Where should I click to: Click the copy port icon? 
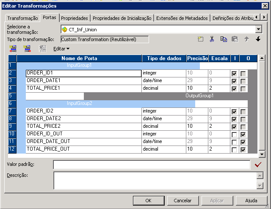[224, 39]
